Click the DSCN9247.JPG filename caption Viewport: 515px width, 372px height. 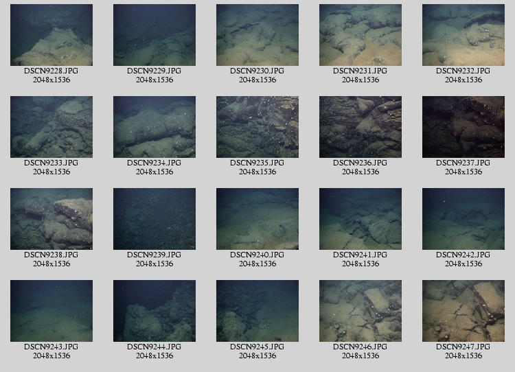463,347
